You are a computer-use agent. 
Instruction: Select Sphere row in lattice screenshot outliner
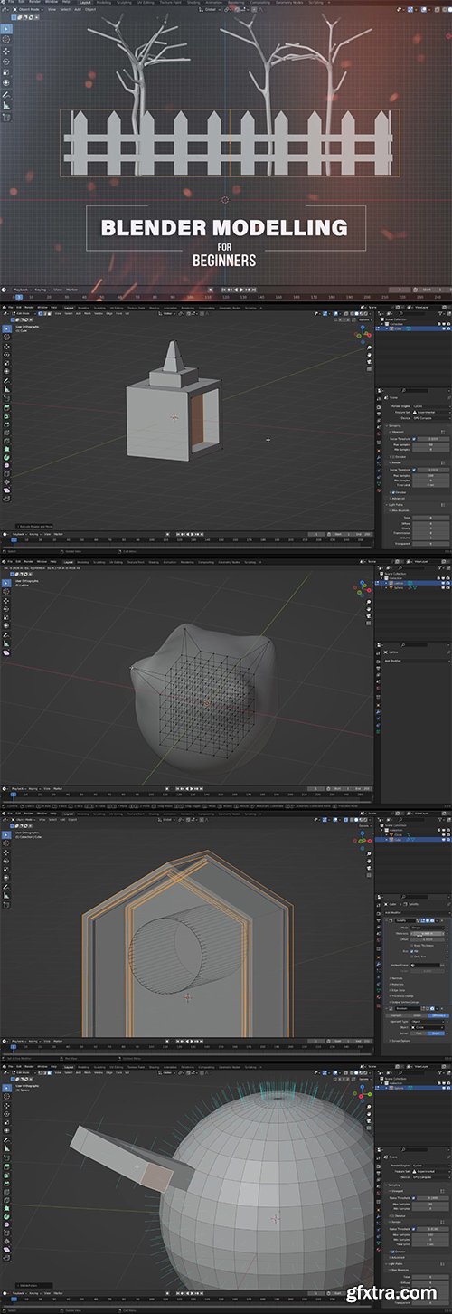pos(413,588)
